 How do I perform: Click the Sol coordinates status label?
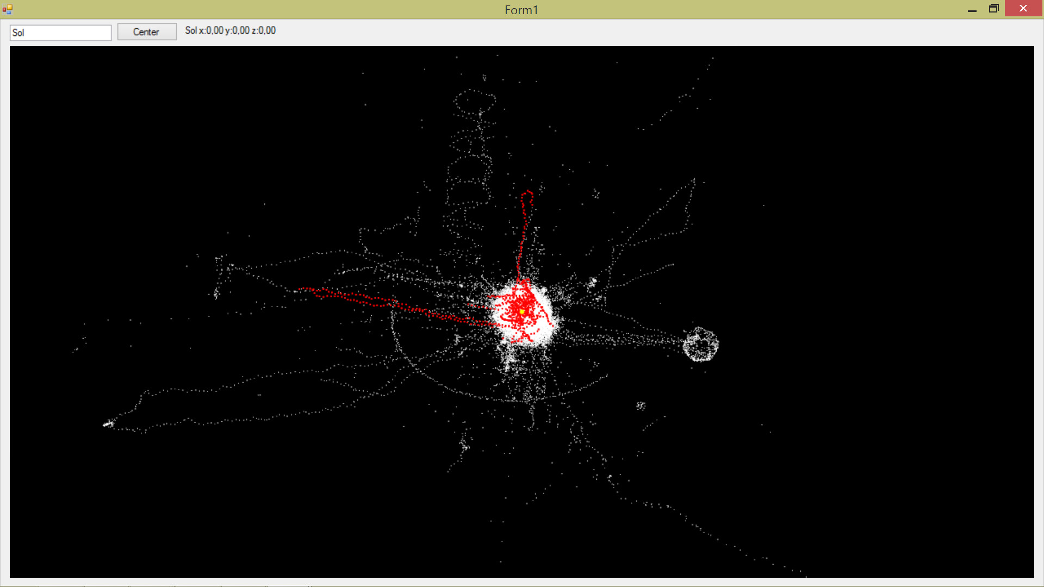pyautogui.click(x=231, y=31)
